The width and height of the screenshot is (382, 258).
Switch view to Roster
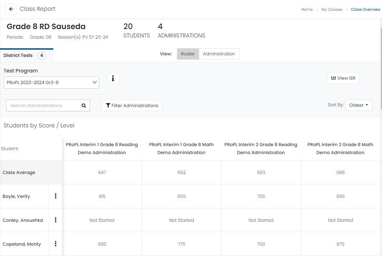pos(188,54)
